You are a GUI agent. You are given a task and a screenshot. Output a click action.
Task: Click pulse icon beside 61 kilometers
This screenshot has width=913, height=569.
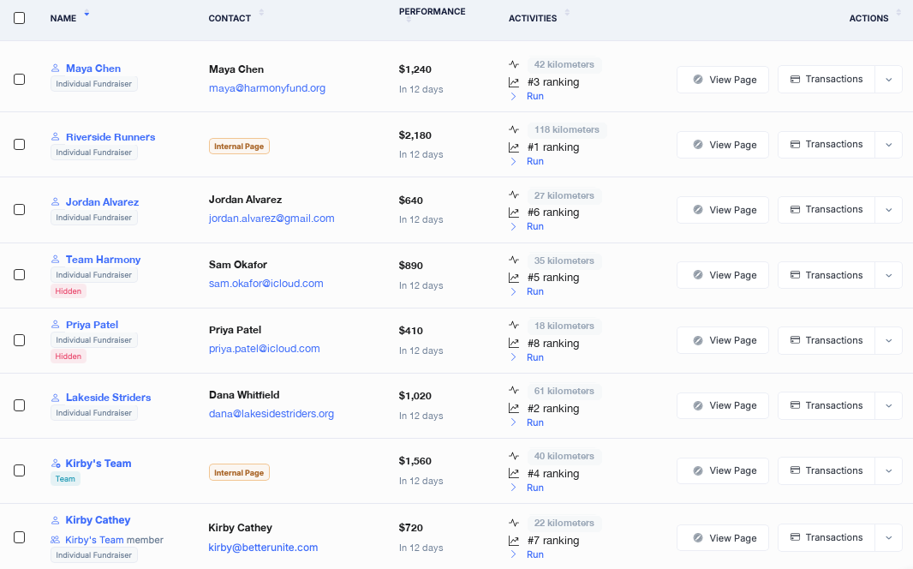click(x=514, y=391)
